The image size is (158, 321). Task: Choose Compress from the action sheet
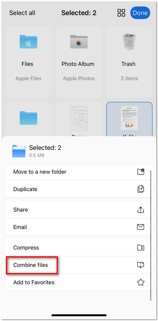pyautogui.click(x=79, y=248)
